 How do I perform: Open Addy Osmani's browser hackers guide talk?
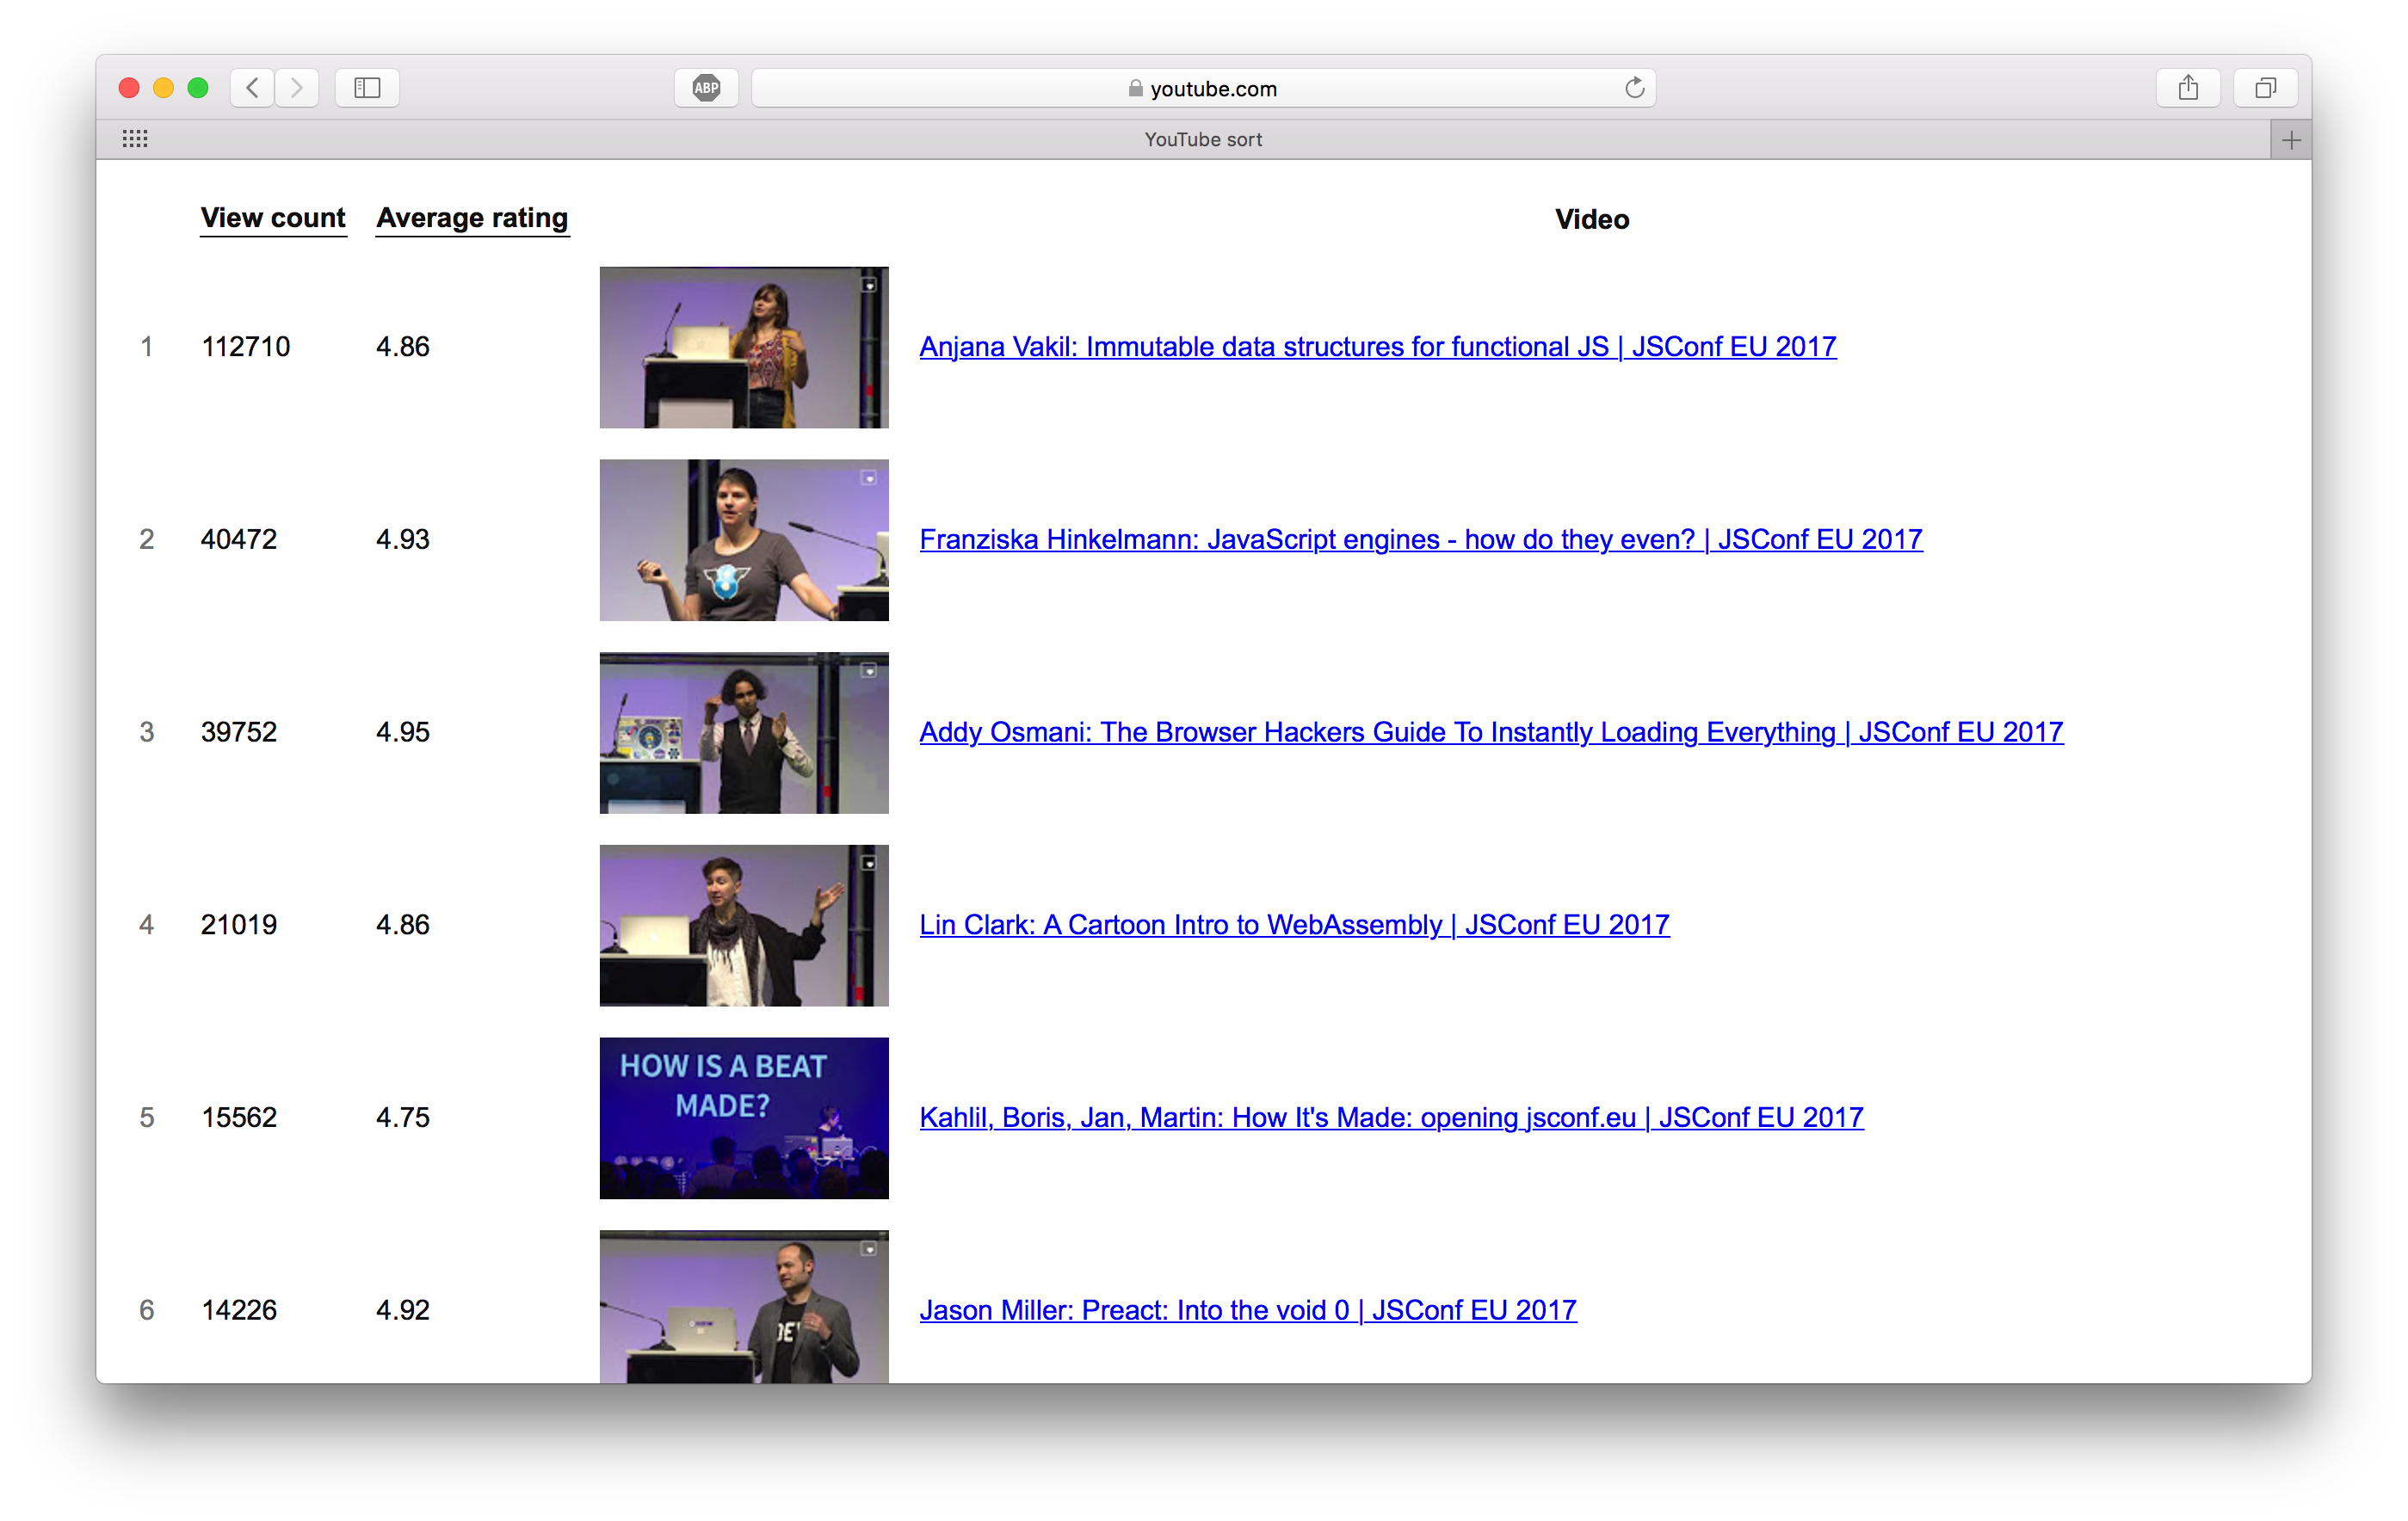(1489, 731)
